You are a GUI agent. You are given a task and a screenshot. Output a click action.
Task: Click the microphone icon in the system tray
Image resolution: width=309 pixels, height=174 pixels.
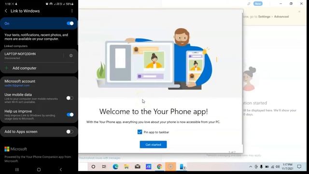pyautogui.click(x=261, y=167)
